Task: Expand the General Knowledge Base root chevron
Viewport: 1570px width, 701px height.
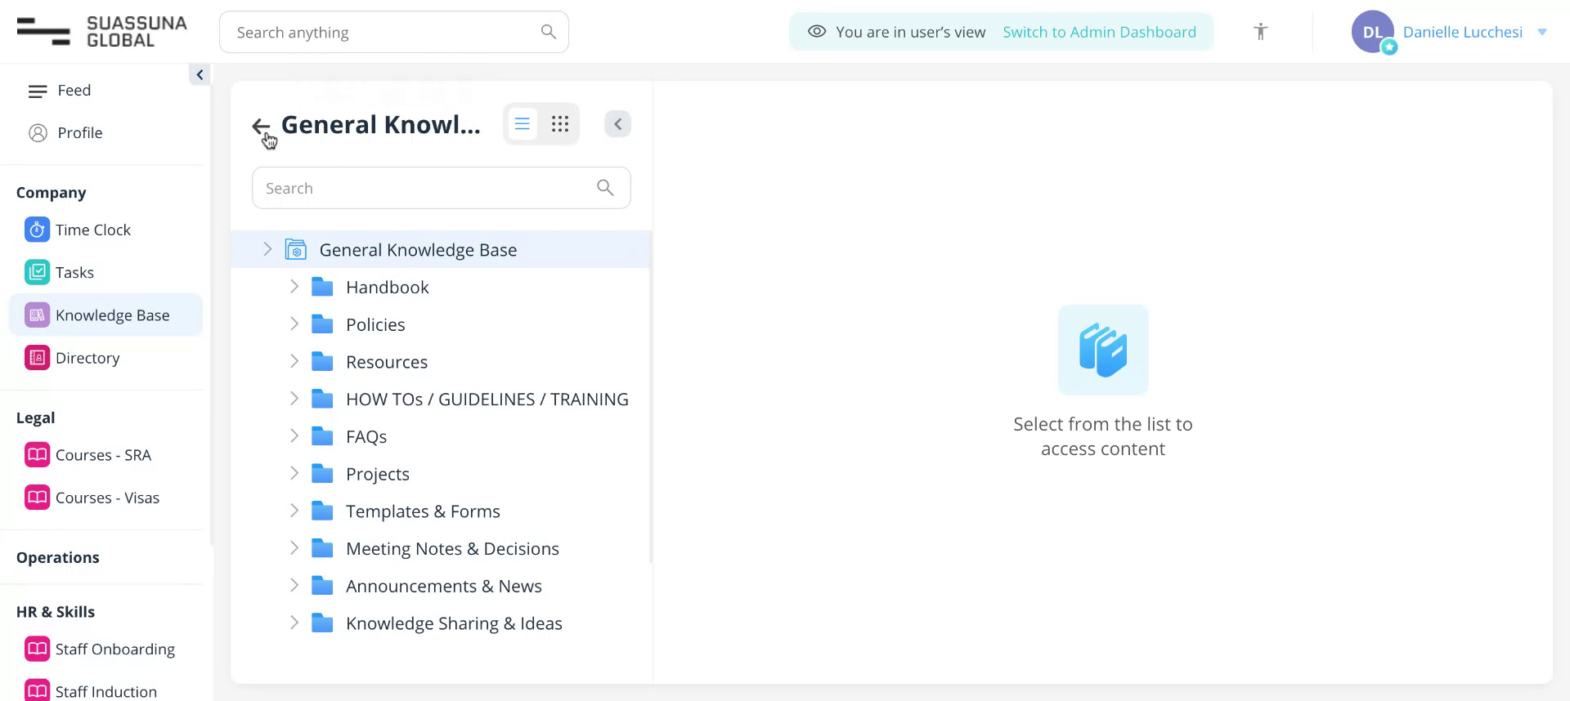Action: pyautogui.click(x=267, y=249)
